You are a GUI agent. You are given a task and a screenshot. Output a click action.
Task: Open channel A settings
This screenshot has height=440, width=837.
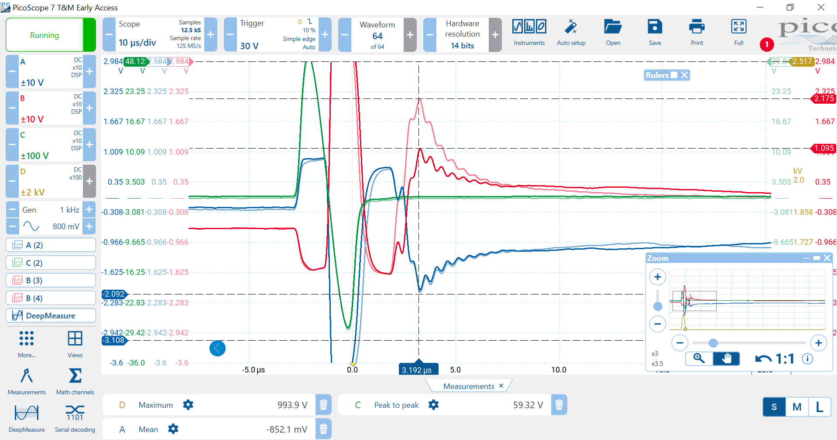51,71
